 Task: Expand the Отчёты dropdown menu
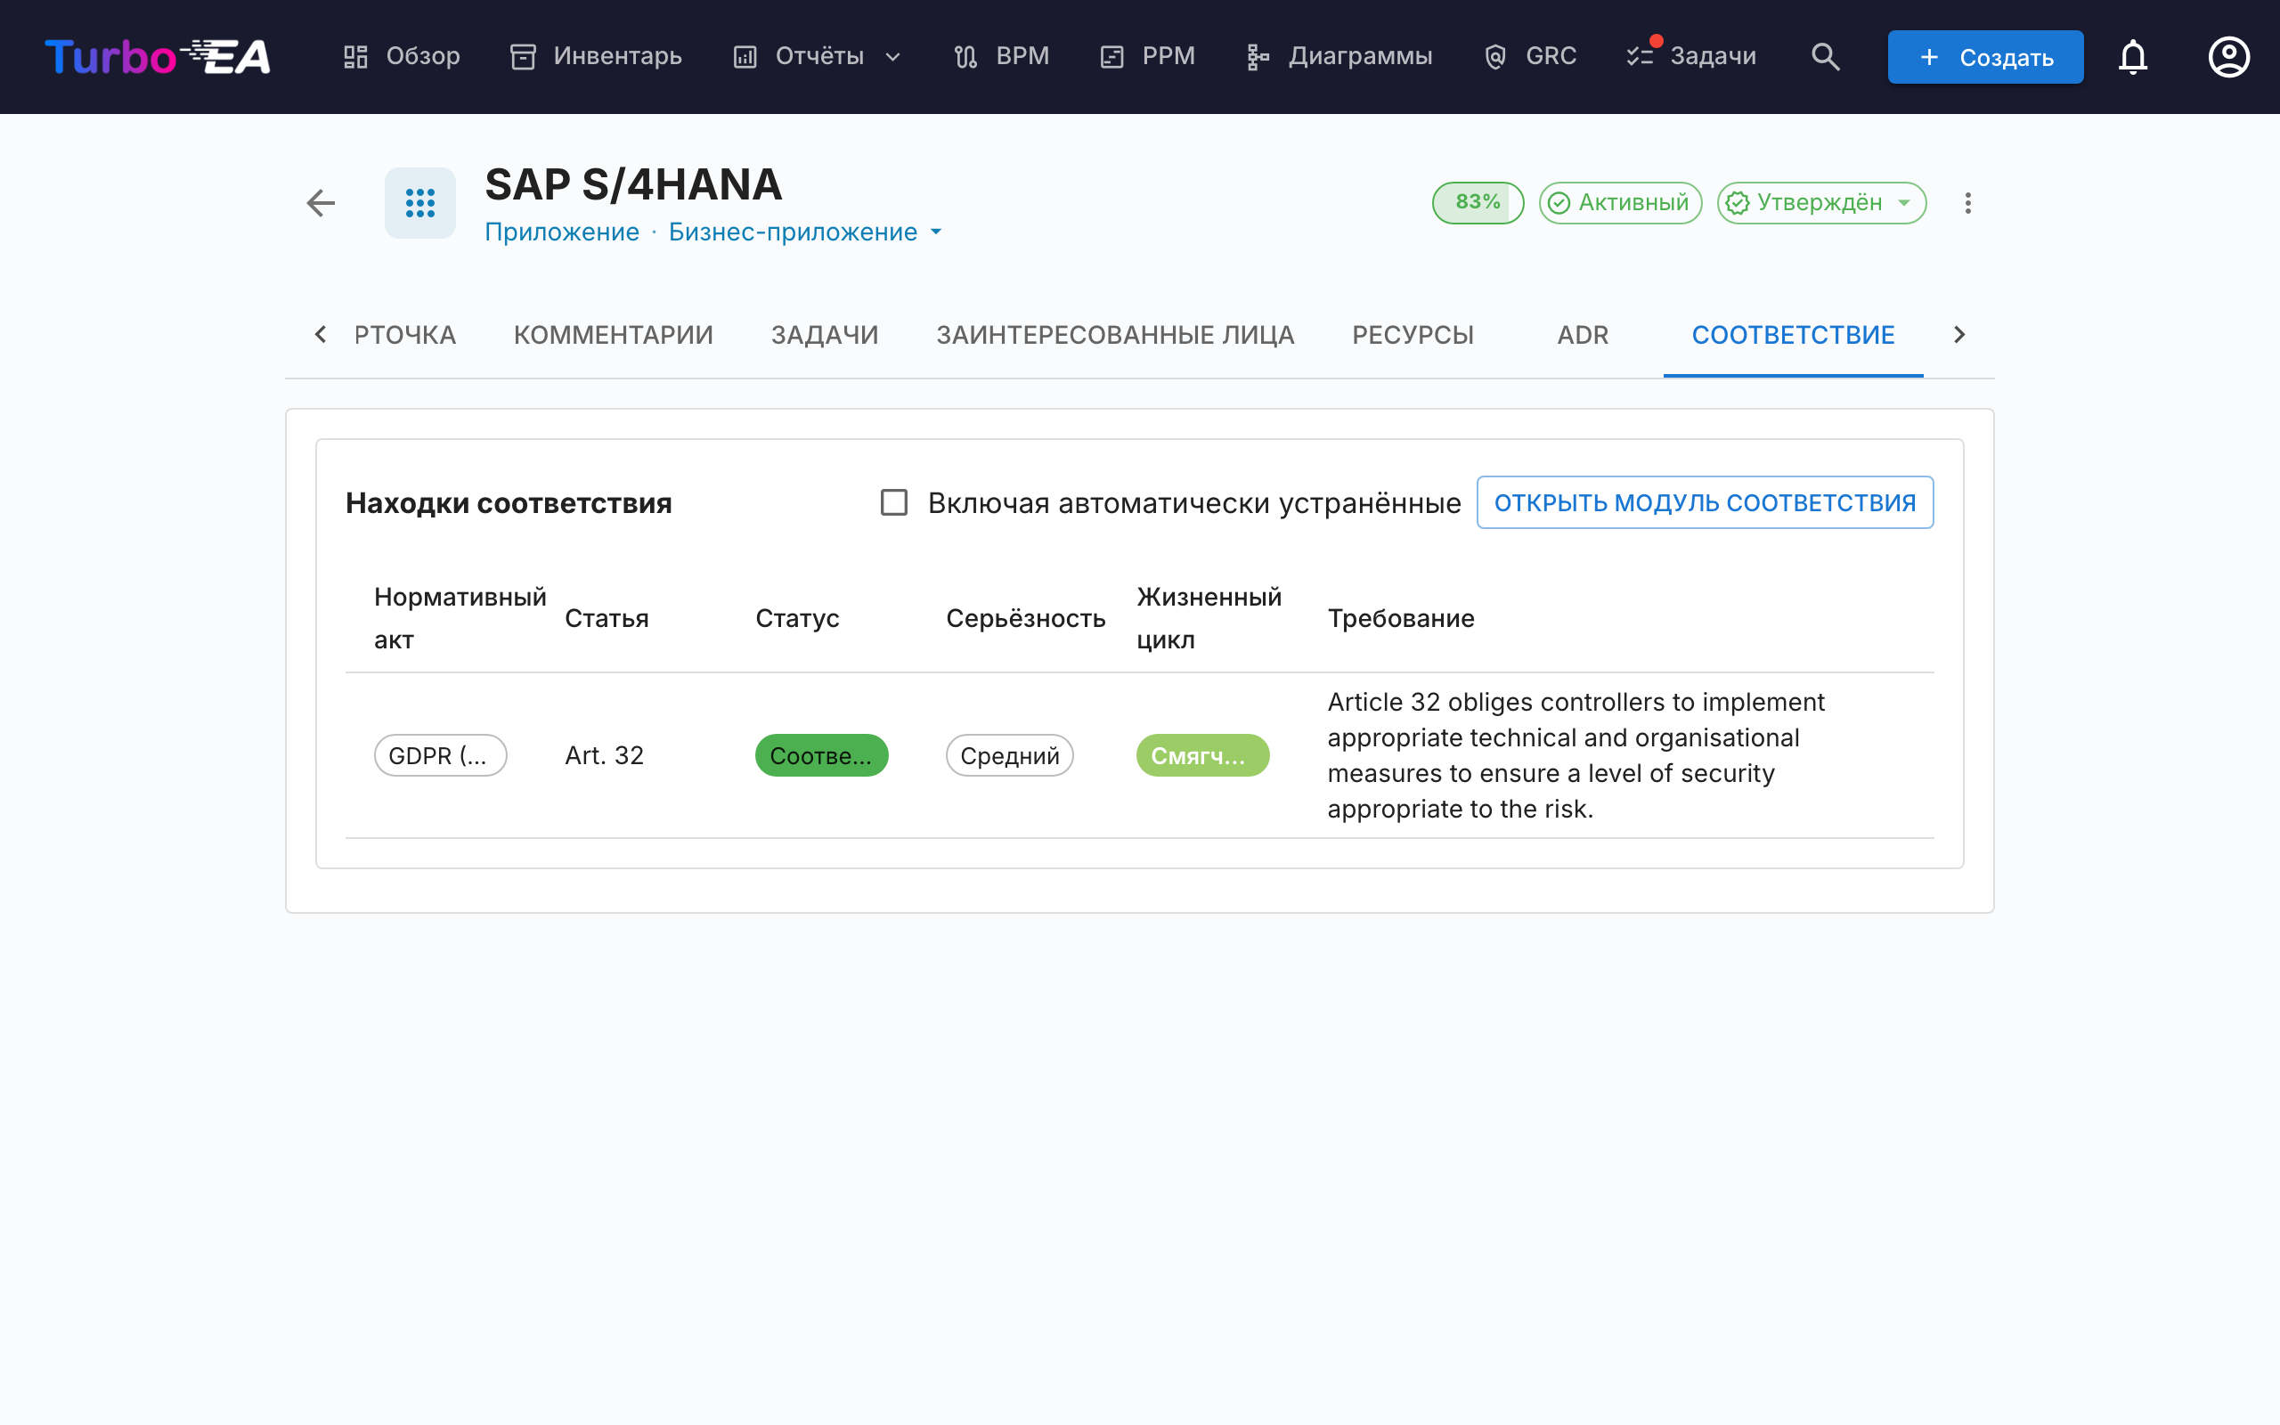818,56
